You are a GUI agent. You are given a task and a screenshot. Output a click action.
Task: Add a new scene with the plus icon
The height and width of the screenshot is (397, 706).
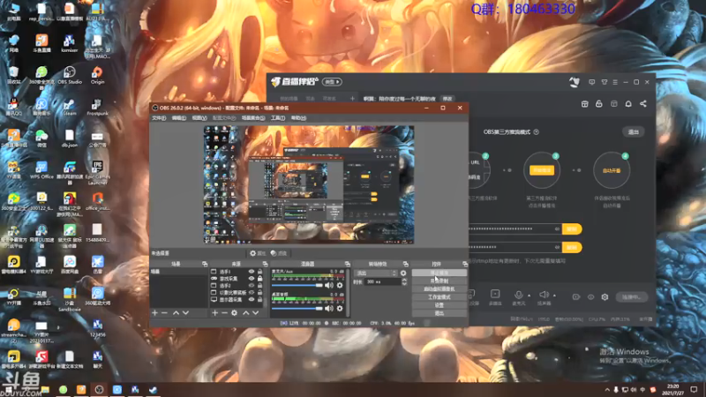155,313
